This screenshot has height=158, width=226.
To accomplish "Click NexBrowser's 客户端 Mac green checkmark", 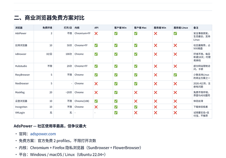I will [136, 83].
